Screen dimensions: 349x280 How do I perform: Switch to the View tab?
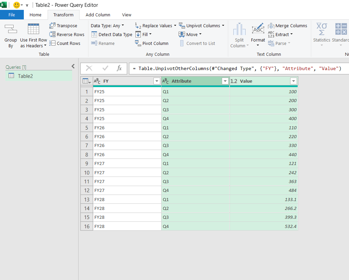(x=127, y=15)
